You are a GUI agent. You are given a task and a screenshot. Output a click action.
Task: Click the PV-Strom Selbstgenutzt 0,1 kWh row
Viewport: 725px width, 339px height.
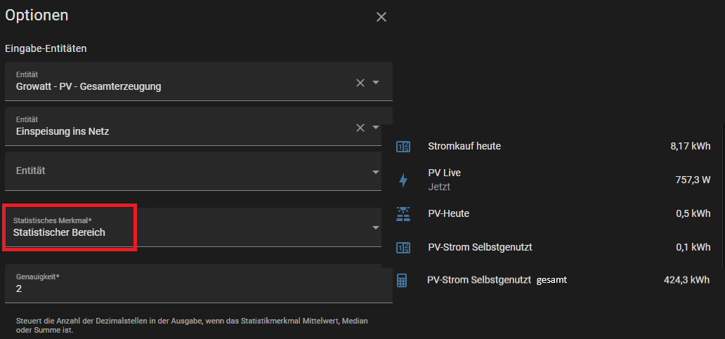click(553, 247)
